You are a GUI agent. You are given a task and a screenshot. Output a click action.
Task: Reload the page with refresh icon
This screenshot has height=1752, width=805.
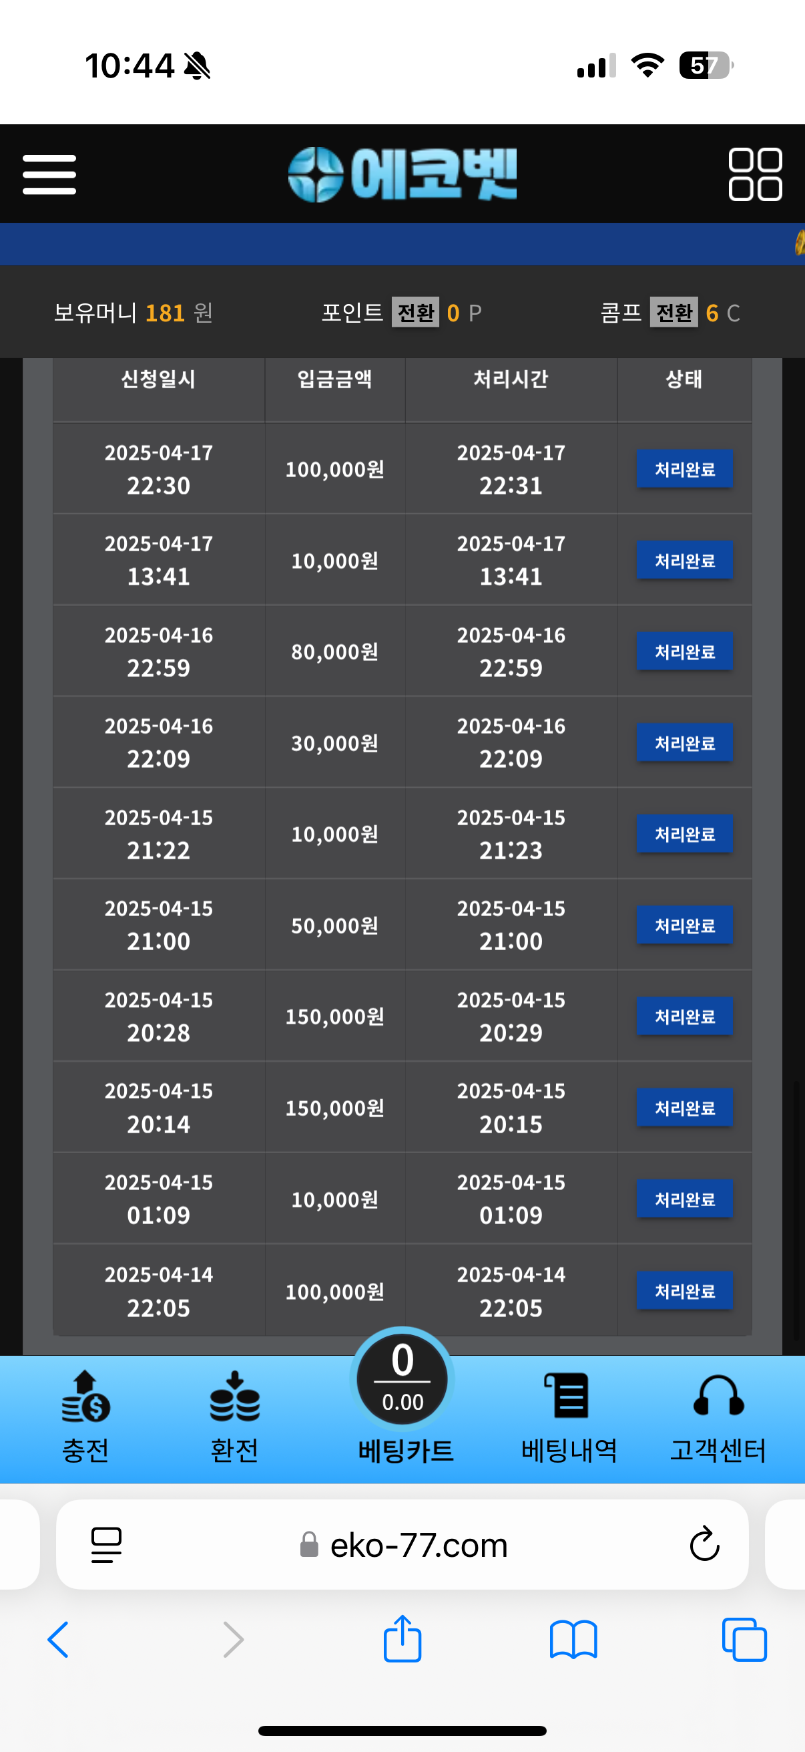[x=704, y=1544]
